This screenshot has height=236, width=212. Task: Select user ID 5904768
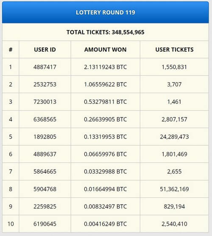45,189
